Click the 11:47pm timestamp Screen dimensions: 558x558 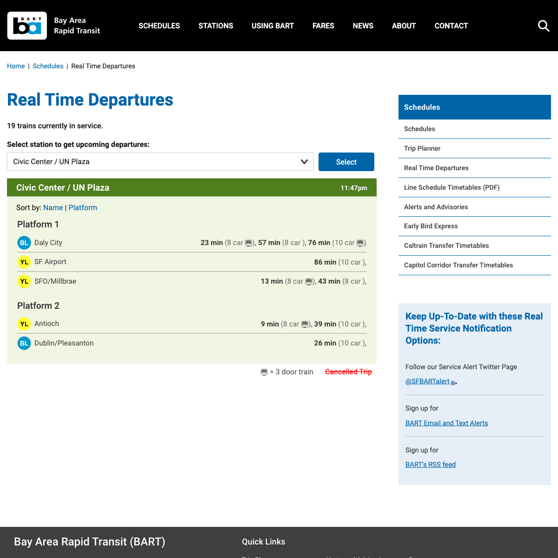(354, 188)
